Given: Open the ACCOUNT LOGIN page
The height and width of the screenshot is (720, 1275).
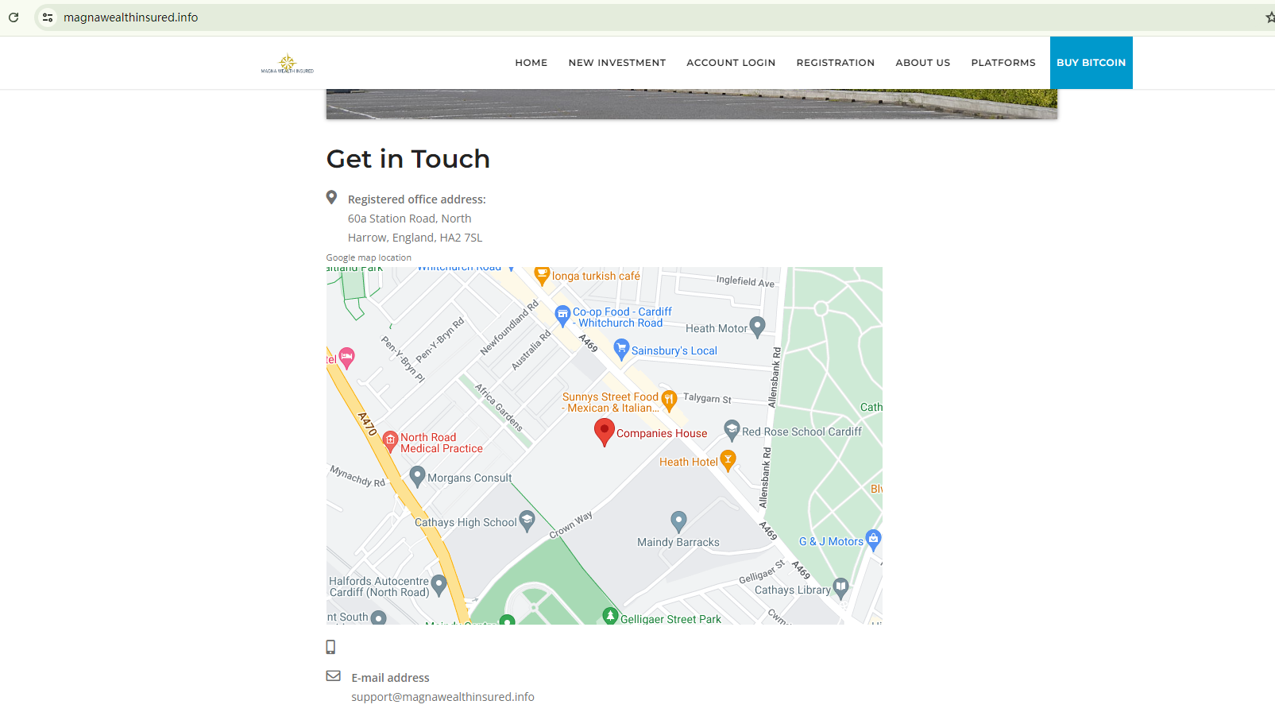Looking at the screenshot, I should (731, 63).
